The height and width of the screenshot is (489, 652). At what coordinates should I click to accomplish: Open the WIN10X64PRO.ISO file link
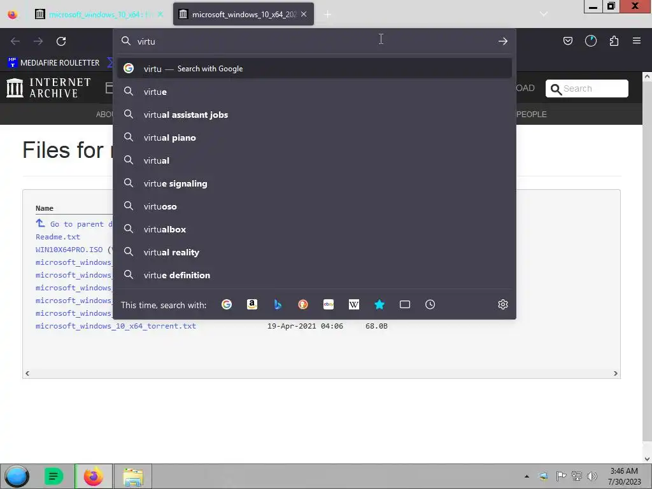[69, 250]
